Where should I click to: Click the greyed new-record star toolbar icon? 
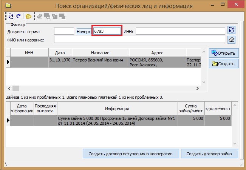(54, 16)
